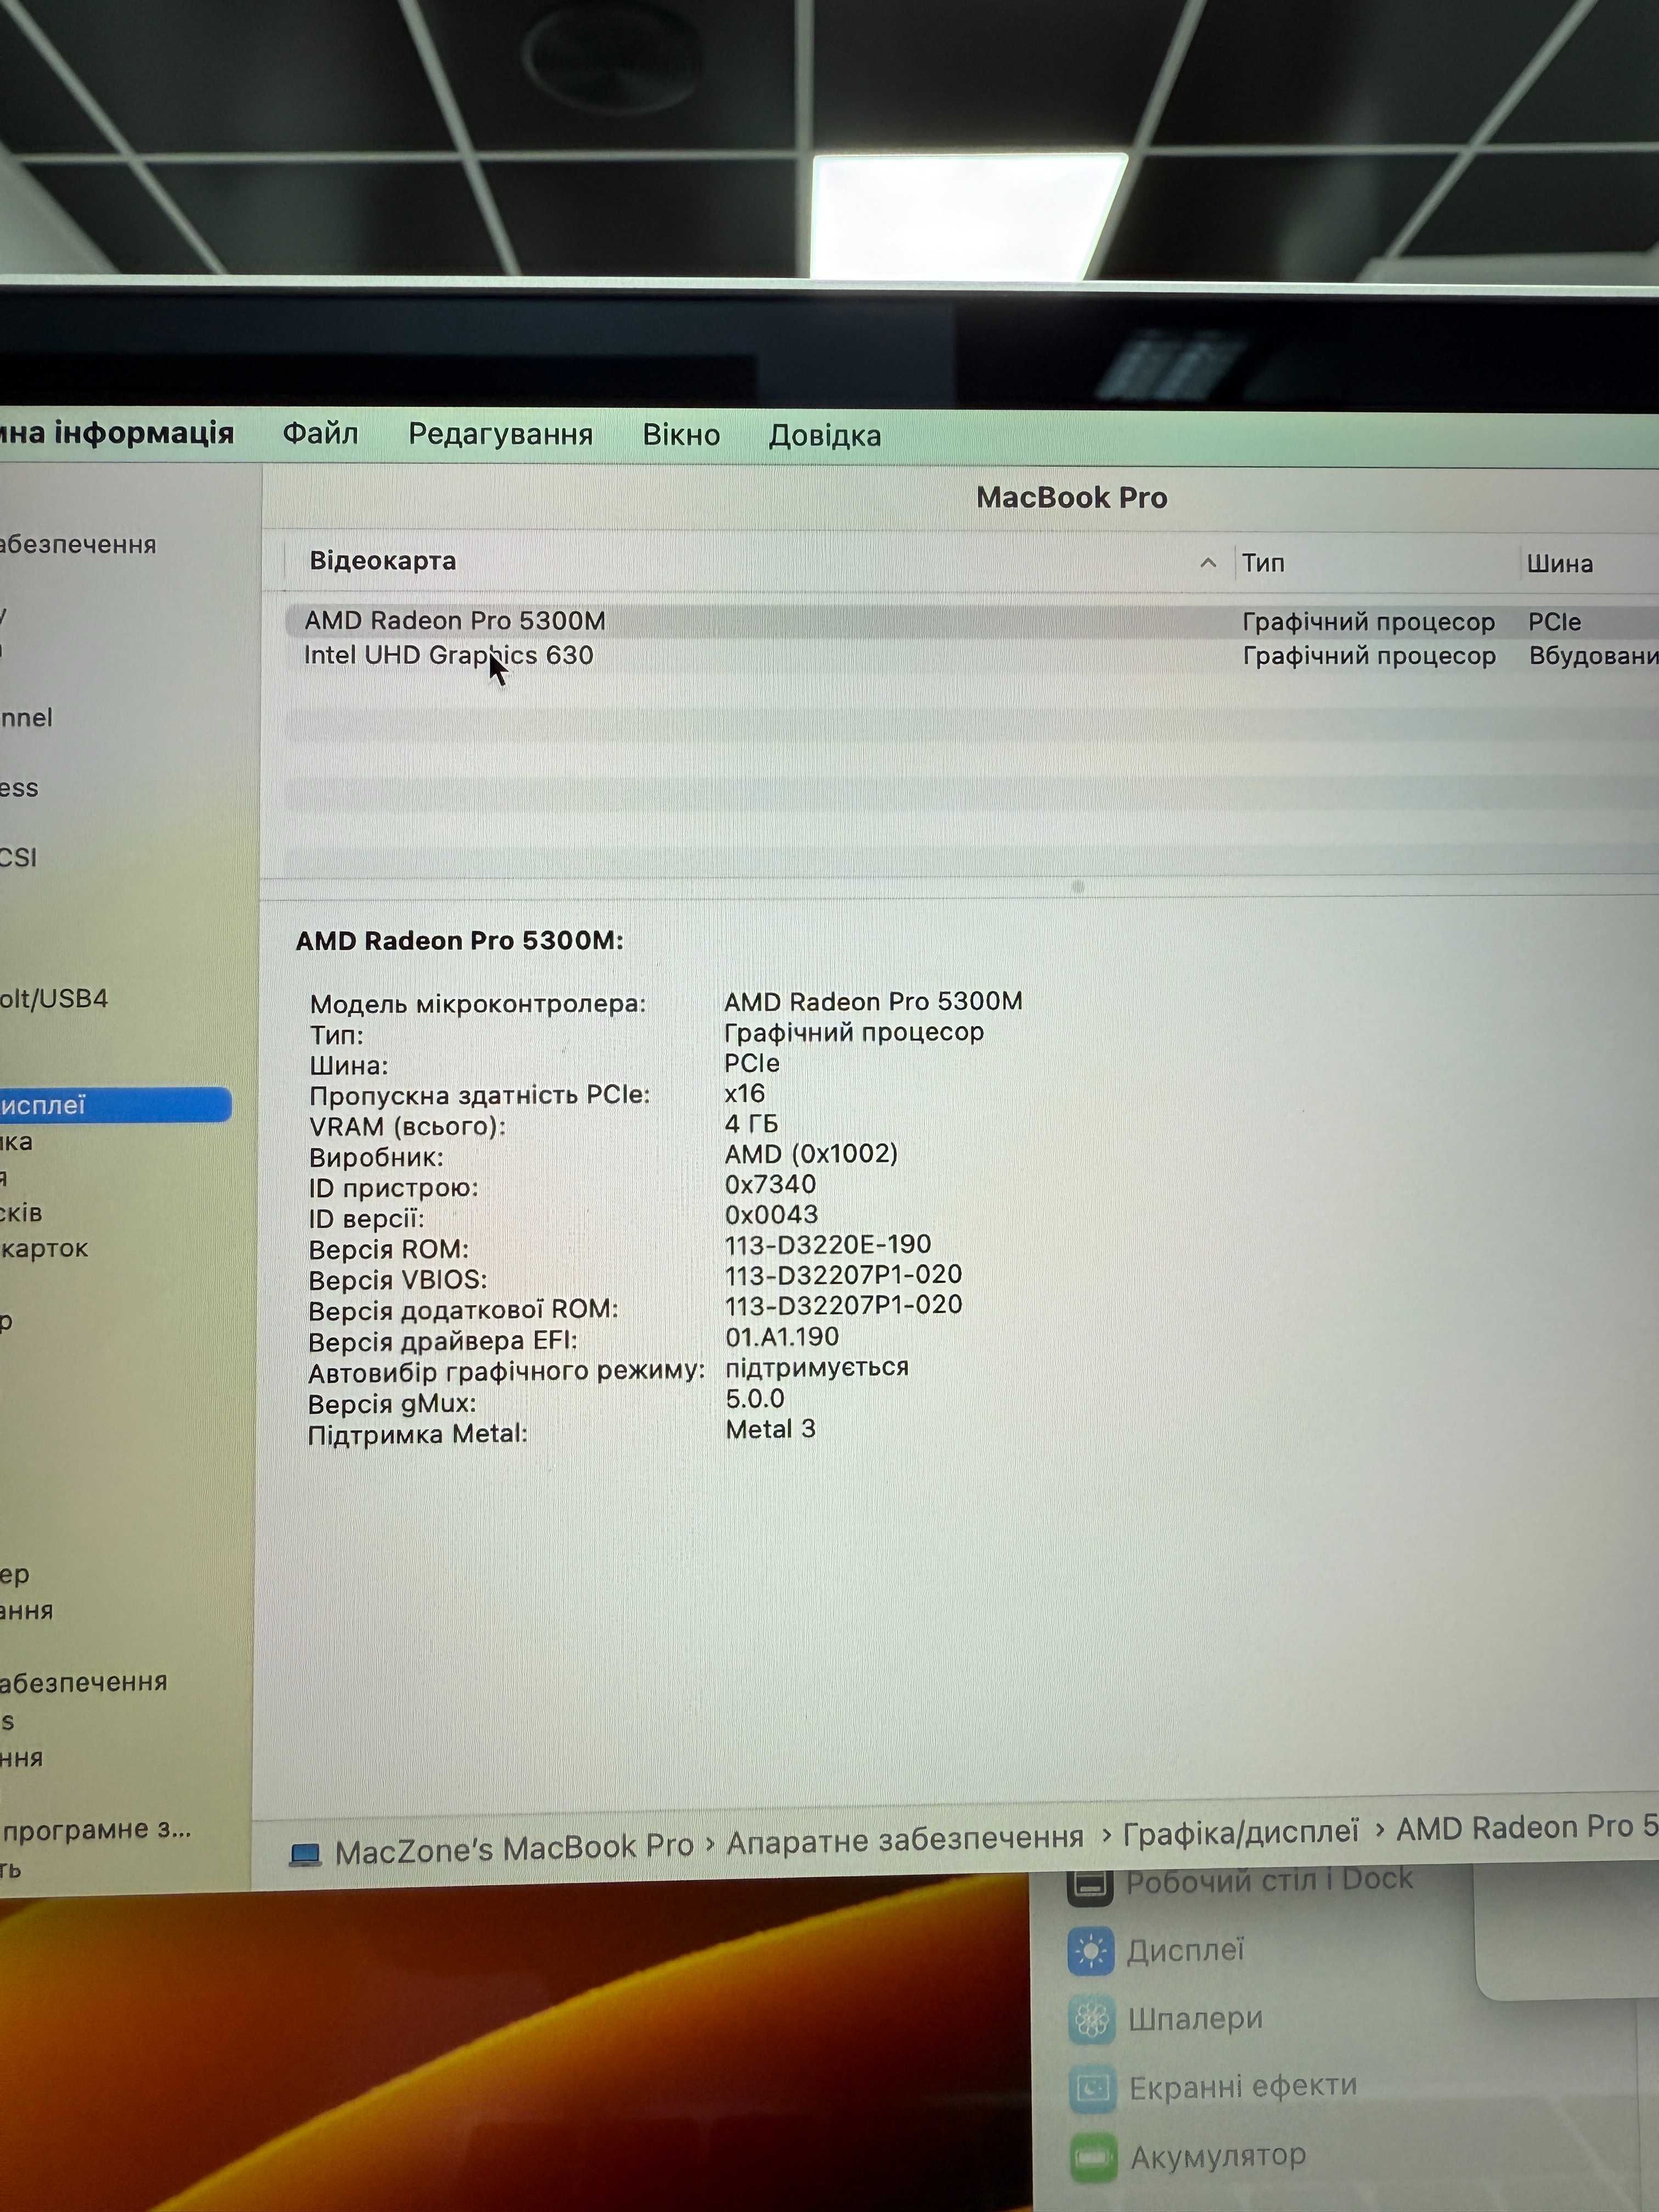1659x2212 pixels.
Task: Click the VRAM value 4 ГБ
Action: click(x=751, y=1123)
